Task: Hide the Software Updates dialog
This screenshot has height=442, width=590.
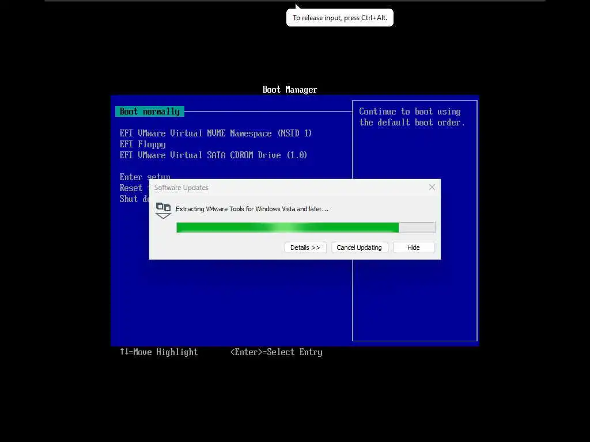Action: pyautogui.click(x=414, y=247)
